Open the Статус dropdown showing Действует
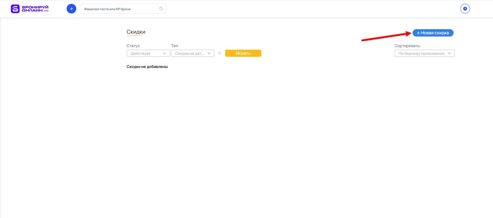493x218 pixels. click(145, 53)
